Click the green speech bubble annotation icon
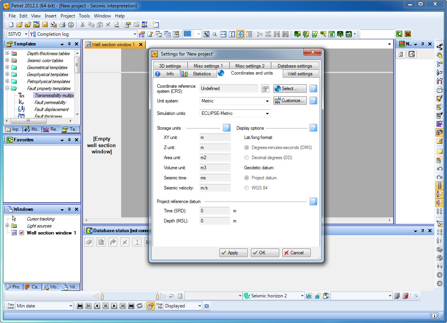The width and height of the screenshot is (447, 323). 297,34
